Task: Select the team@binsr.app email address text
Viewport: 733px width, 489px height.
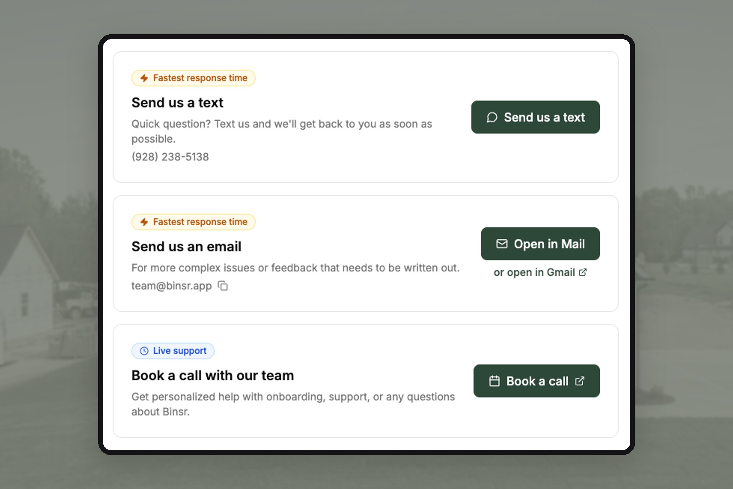Action: tap(171, 286)
